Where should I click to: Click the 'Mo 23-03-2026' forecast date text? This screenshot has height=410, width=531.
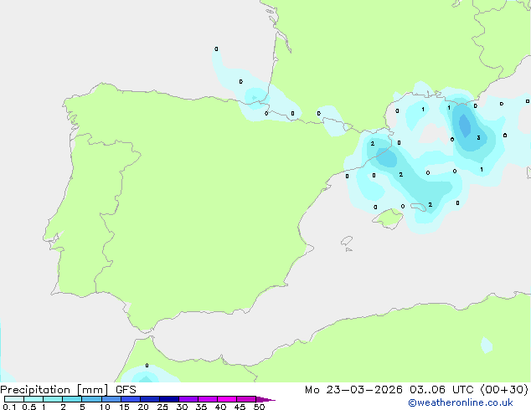(x=353, y=390)
